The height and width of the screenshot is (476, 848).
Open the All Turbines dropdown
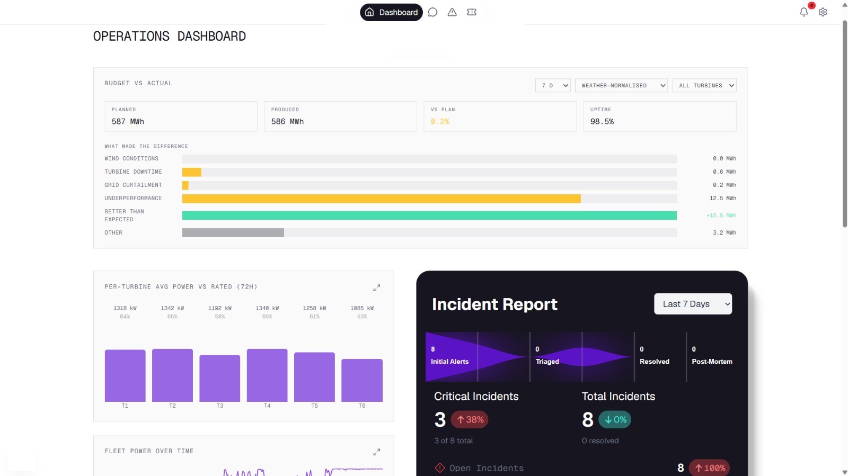pyautogui.click(x=704, y=85)
